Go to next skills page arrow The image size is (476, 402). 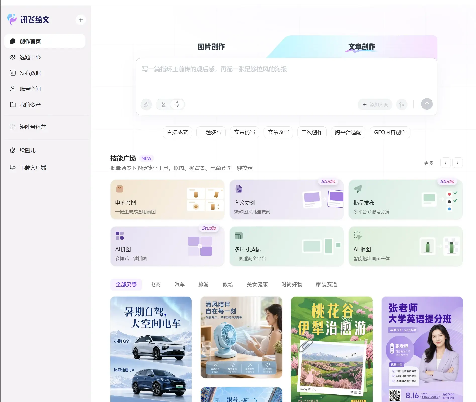(457, 163)
